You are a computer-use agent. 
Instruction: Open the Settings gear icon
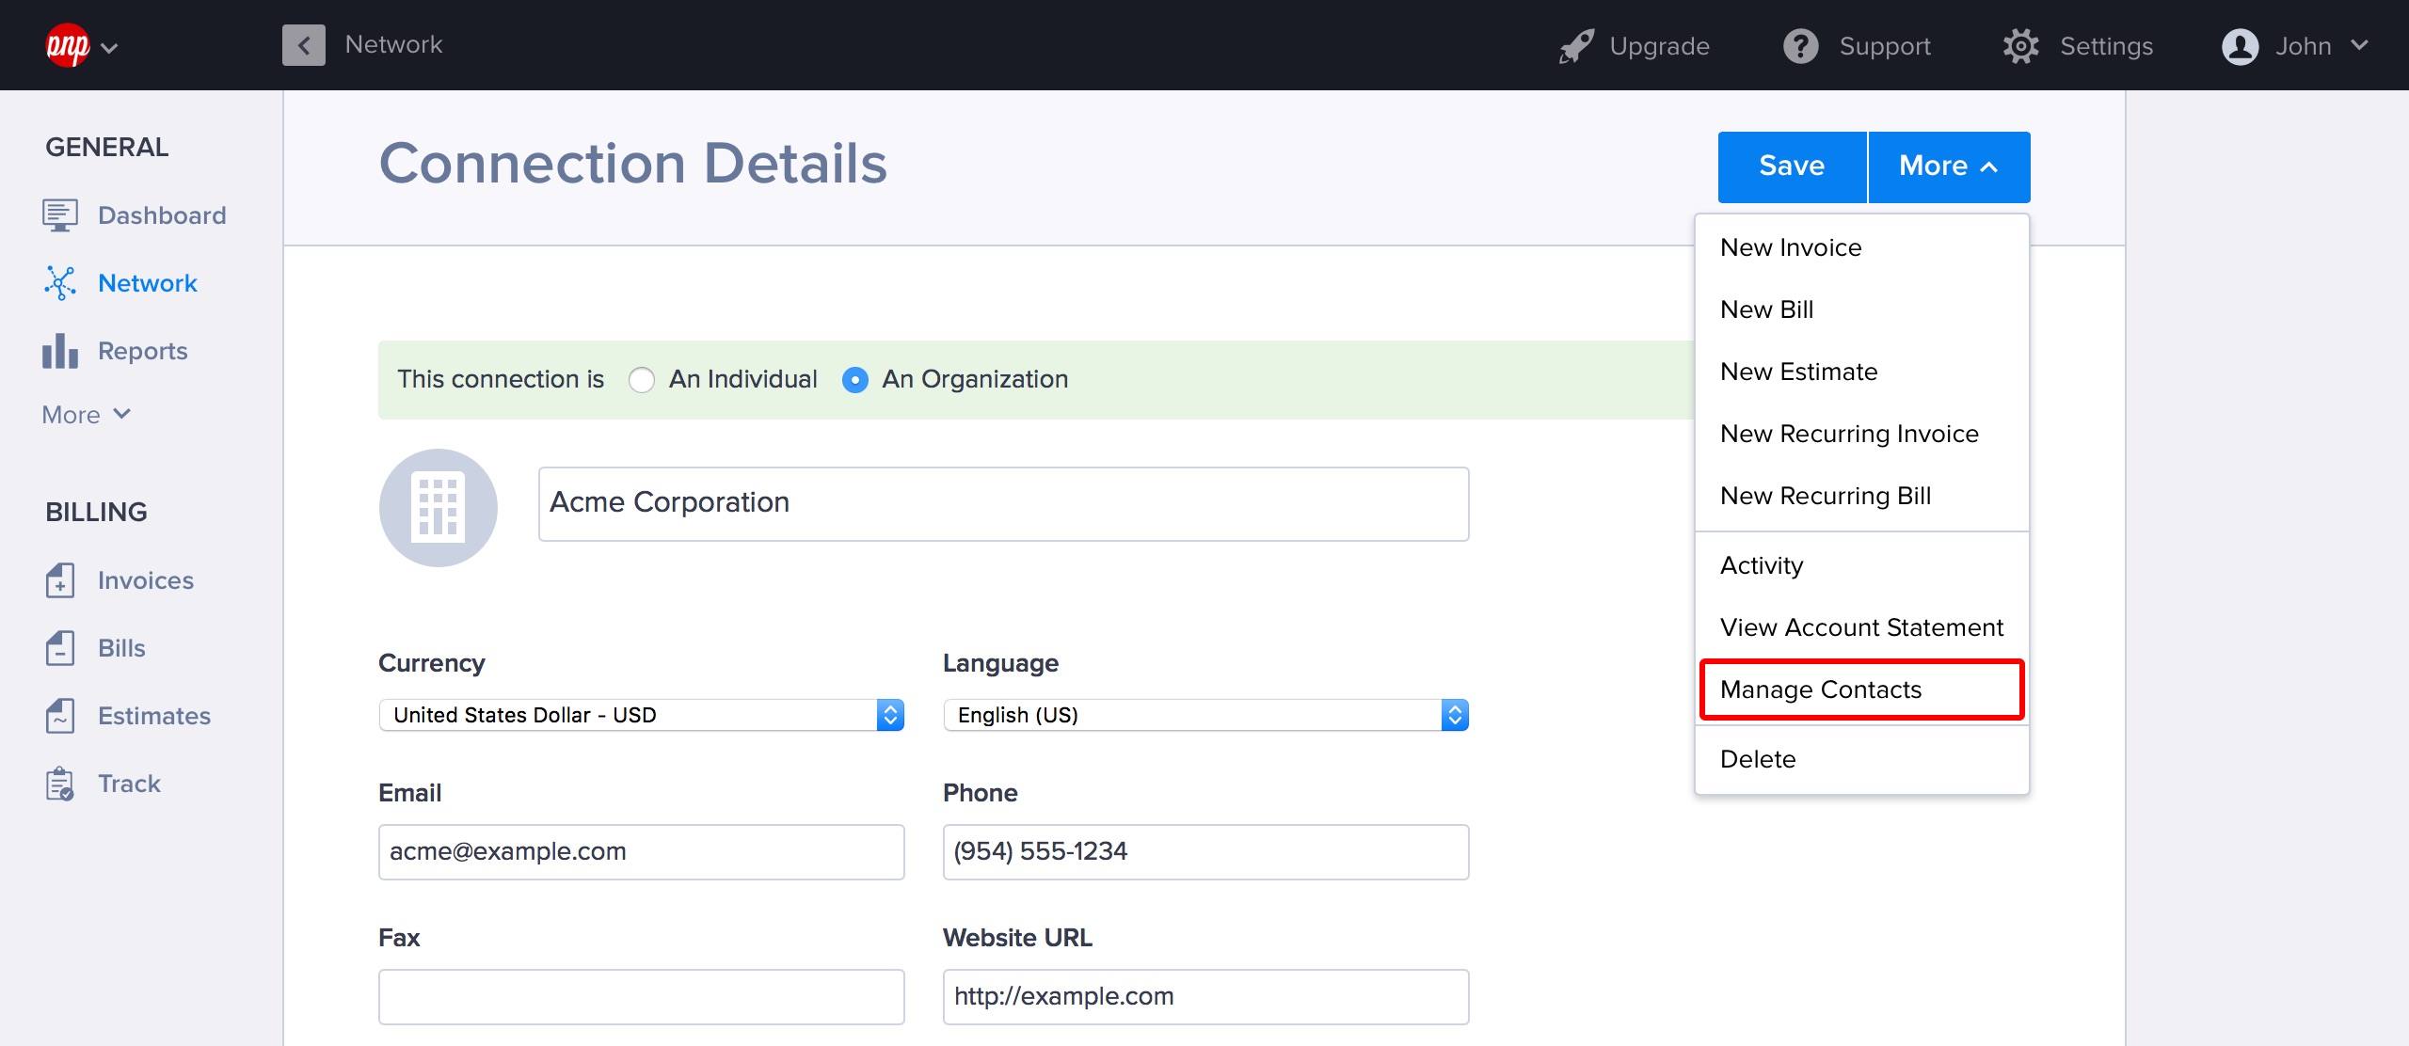(2021, 45)
